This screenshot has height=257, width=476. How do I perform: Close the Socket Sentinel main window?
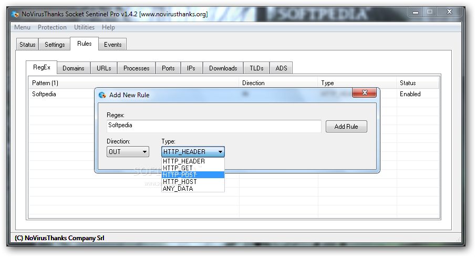(449, 12)
